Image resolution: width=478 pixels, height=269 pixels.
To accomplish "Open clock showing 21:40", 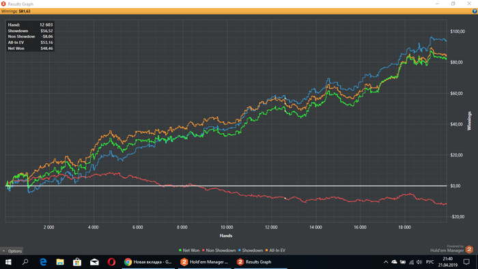I will tap(447, 262).
